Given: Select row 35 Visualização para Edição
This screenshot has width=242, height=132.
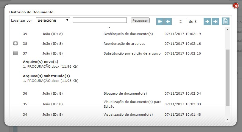Looking at the screenshot, I should point(132,104).
